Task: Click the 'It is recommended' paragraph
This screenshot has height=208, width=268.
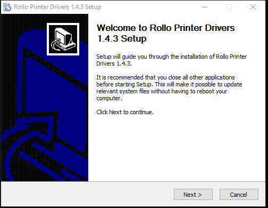Action: point(169,87)
